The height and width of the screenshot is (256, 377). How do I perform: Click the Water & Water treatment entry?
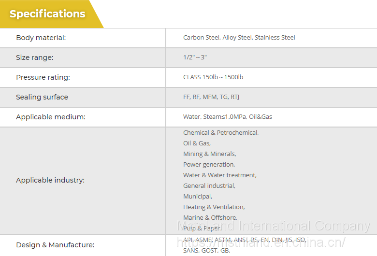pos(220,175)
